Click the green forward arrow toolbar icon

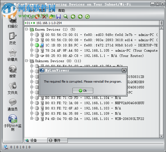pos(80,17)
